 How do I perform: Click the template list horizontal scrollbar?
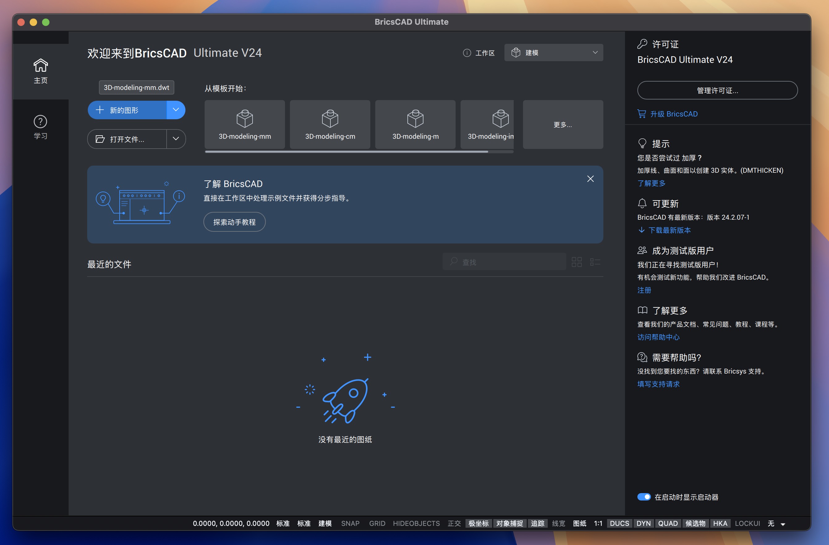(x=346, y=151)
